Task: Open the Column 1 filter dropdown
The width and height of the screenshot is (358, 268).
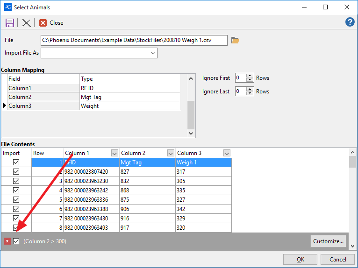Action: coord(115,153)
